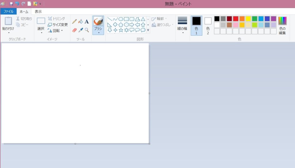Viewport: 295px width, 168px height.
Task: Open the ファイル (File) menu
Action: click(8, 11)
